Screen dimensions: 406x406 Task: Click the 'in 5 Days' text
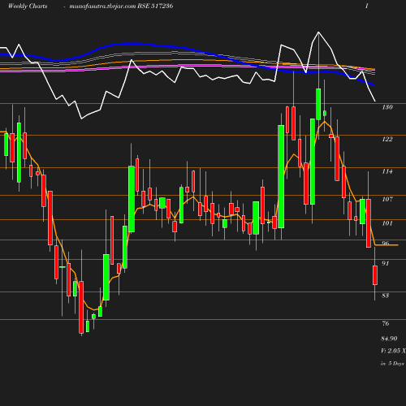click(x=392, y=364)
